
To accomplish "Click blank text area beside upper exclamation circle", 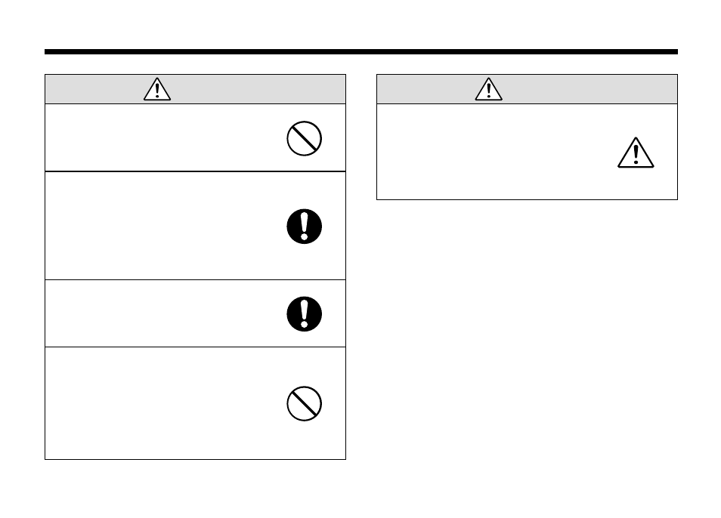I will click(x=163, y=226).
